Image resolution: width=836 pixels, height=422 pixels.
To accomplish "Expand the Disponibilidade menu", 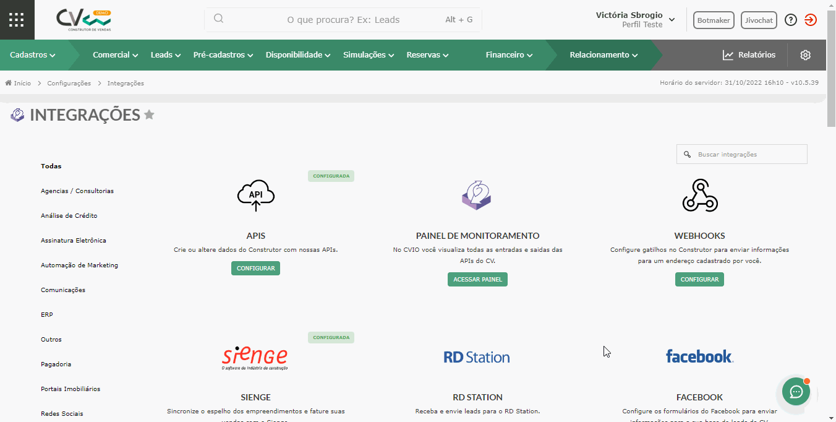I will pos(298,55).
